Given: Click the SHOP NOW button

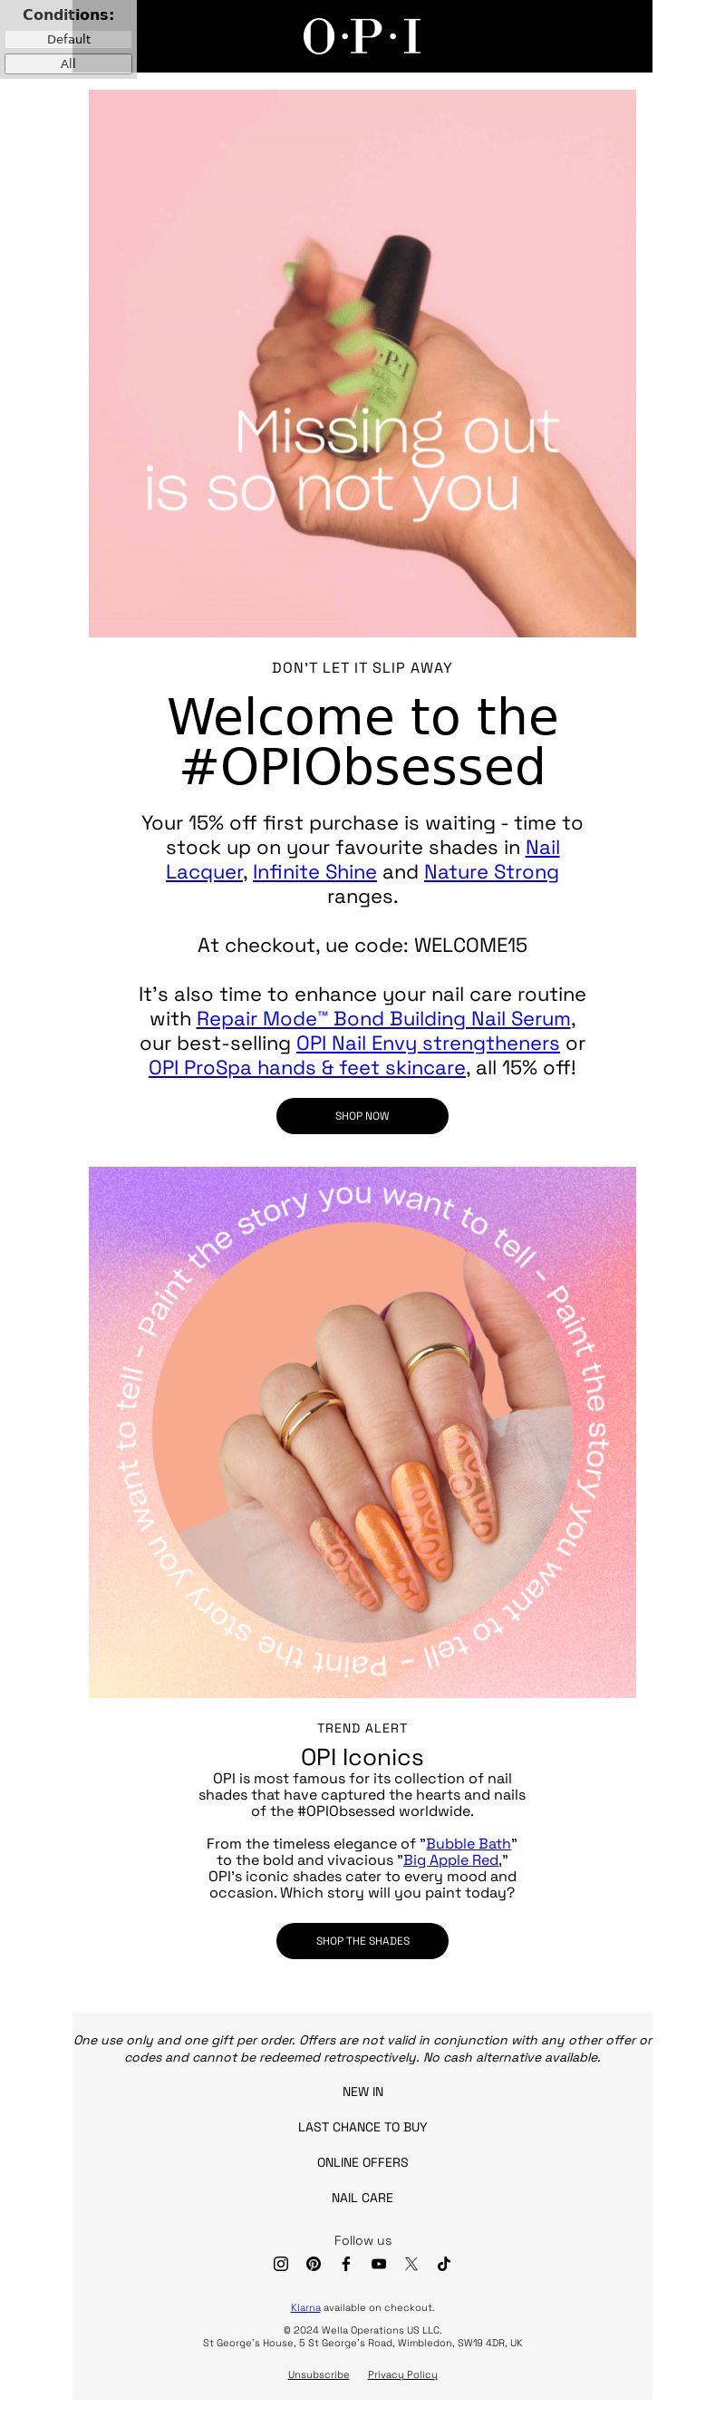Looking at the screenshot, I should tap(362, 1116).
